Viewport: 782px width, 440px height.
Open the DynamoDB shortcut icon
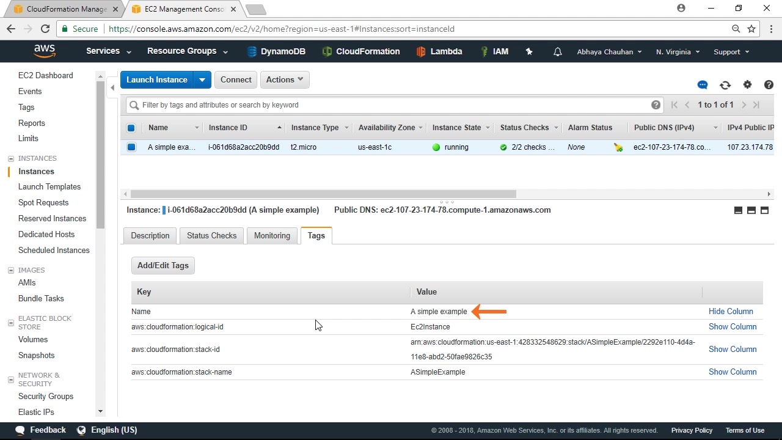pos(252,52)
